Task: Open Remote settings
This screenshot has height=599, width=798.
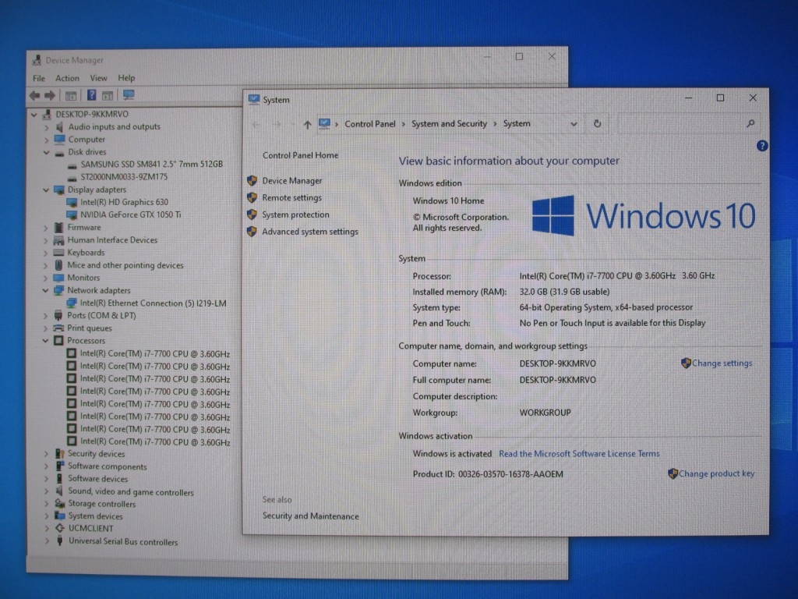Action: tap(291, 197)
